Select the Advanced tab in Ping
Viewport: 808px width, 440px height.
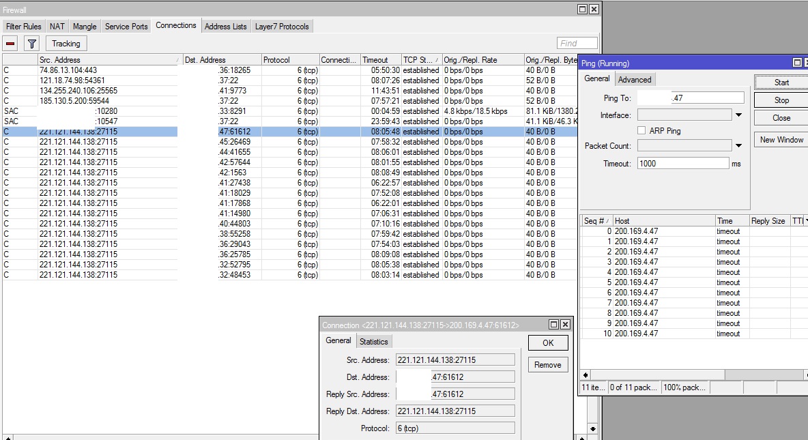click(635, 80)
